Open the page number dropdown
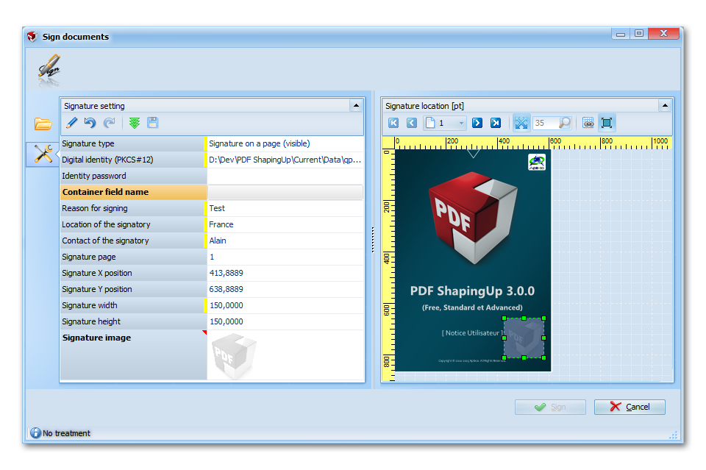 click(461, 123)
